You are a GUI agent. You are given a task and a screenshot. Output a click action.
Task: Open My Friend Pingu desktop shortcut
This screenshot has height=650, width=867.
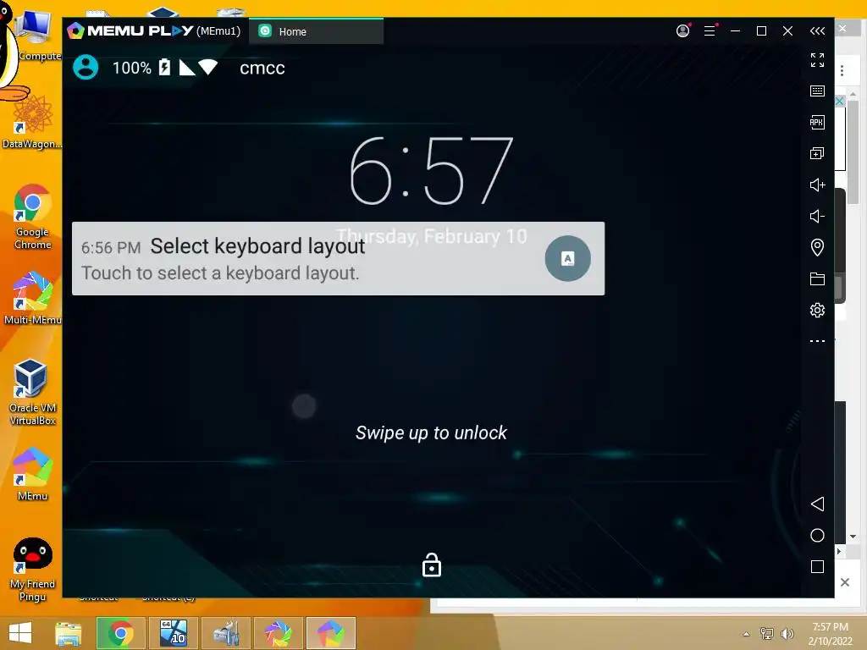33,570
